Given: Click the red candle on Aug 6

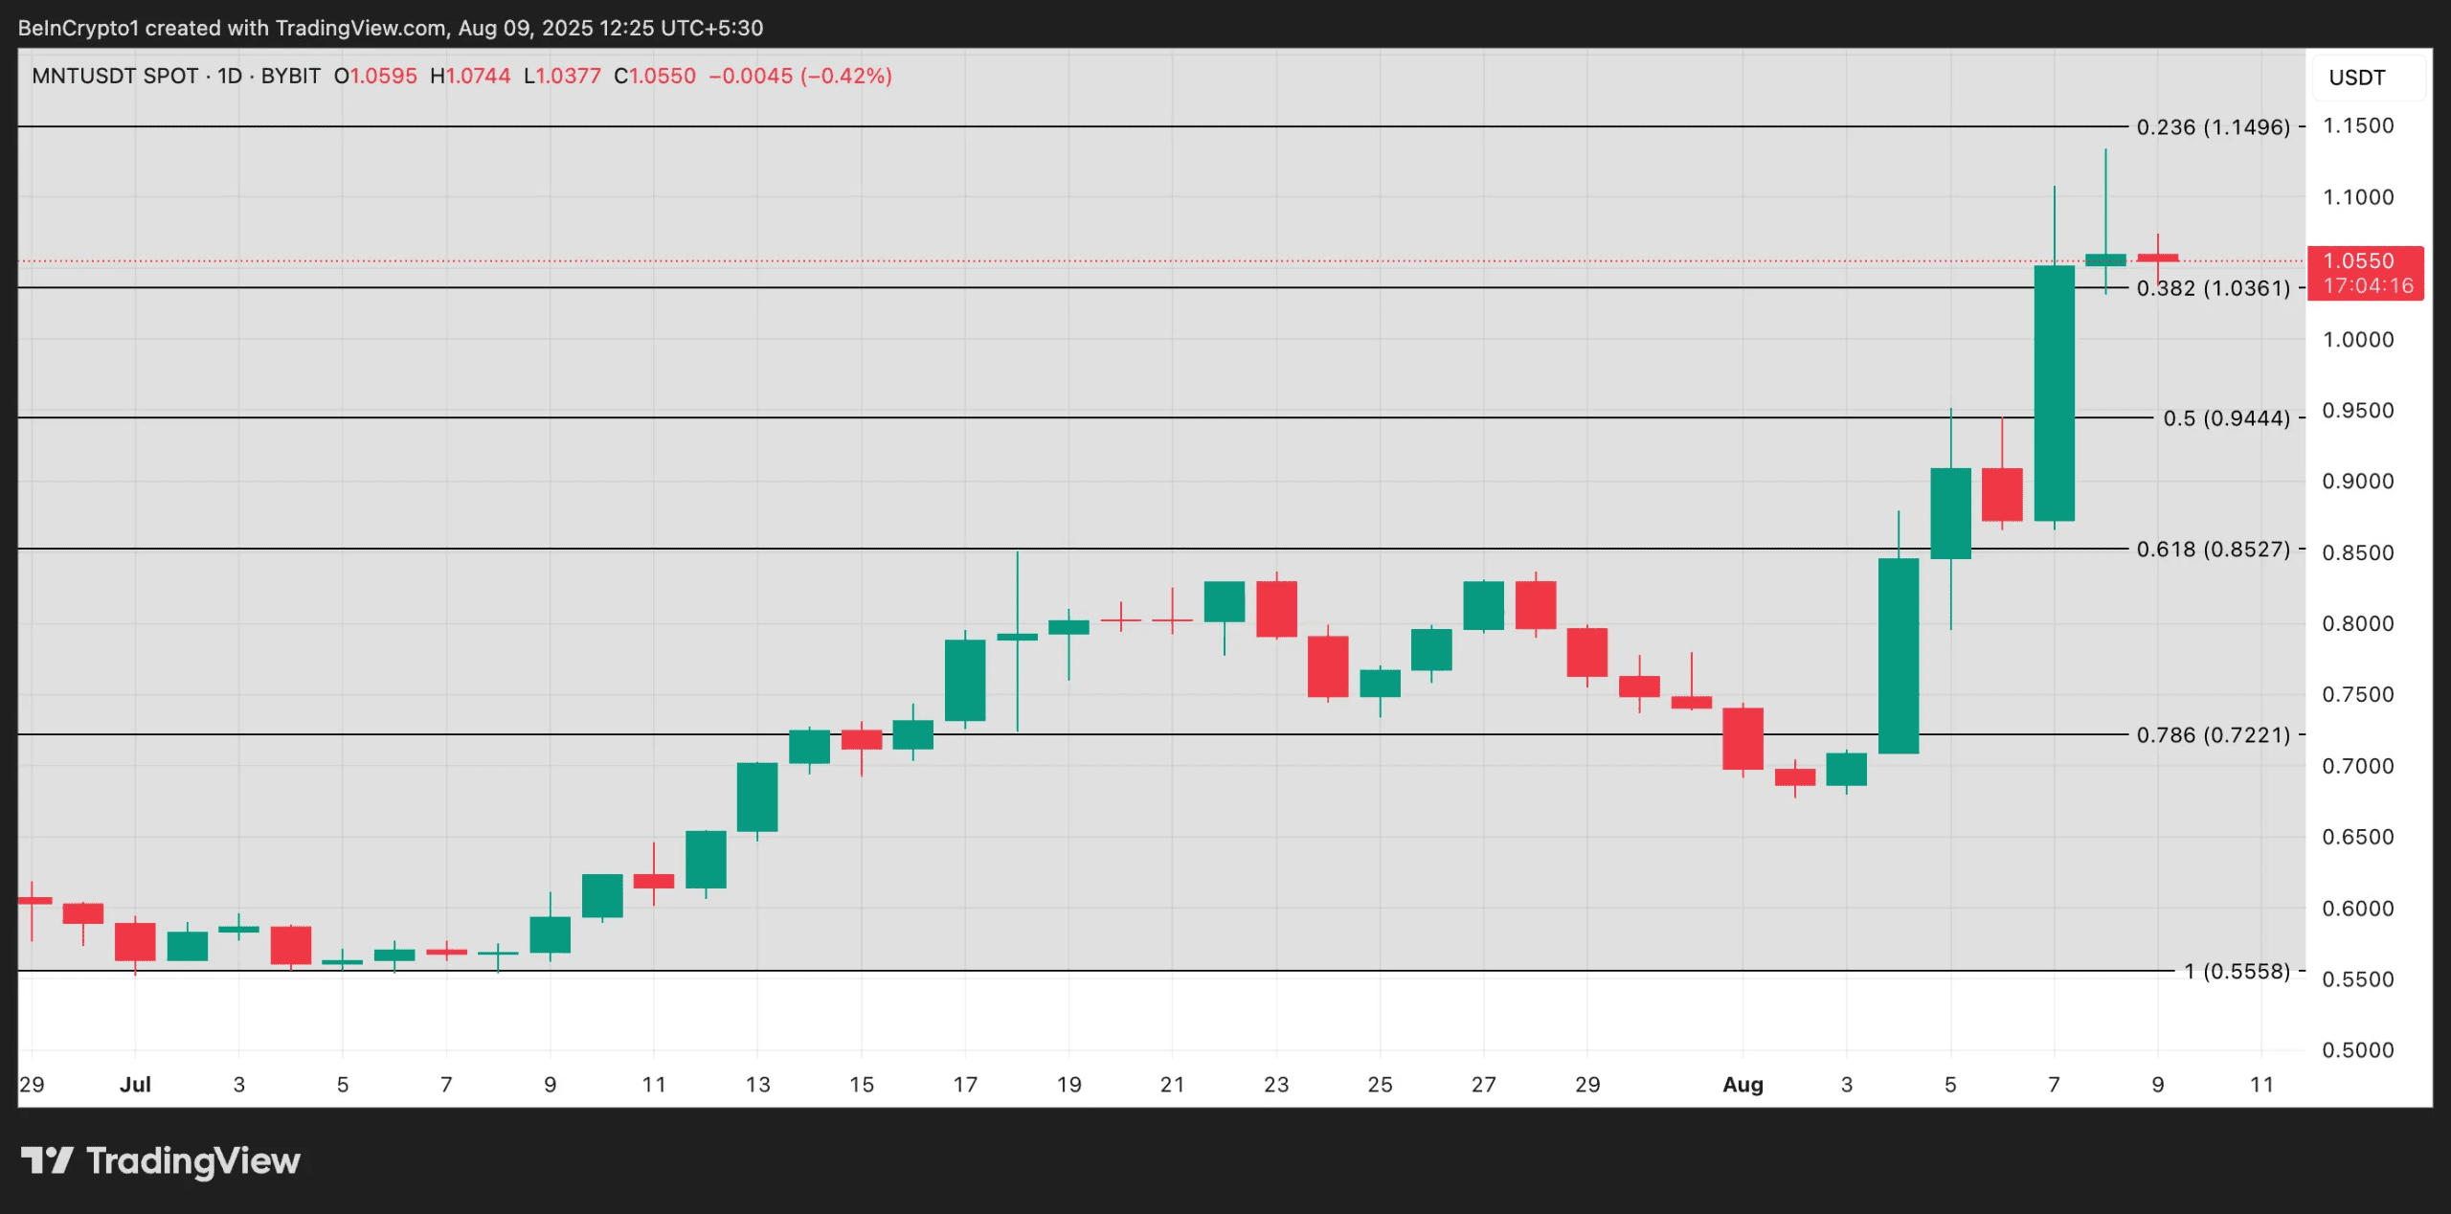Looking at the screenshot, I should 2002,494.
